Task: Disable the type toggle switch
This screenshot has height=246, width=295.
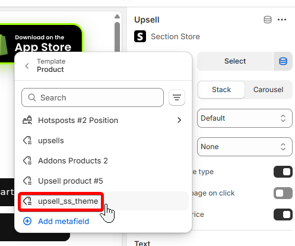Action: pyautogui.click(x=283, y=172)
